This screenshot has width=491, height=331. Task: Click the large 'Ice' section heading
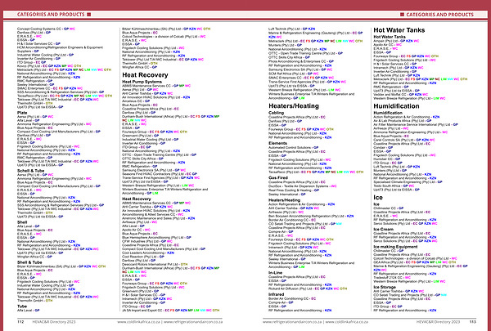pos(378,198)
